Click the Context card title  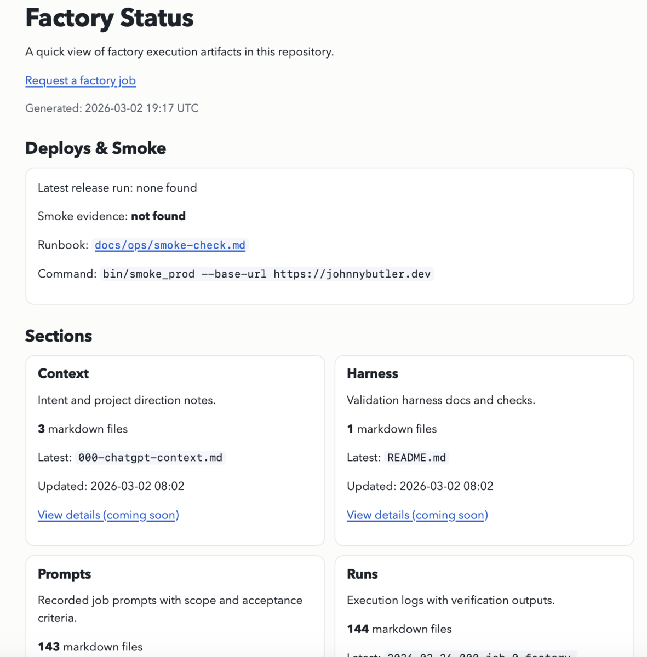tap(62, 373)
